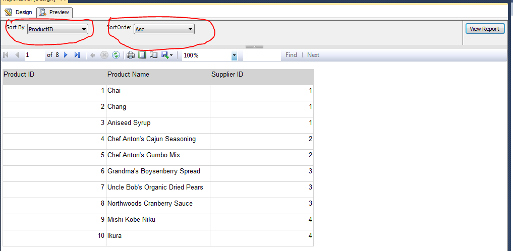Switch to Design tab
The width and height of the screenshot is (513, 251).
[19, 13]
